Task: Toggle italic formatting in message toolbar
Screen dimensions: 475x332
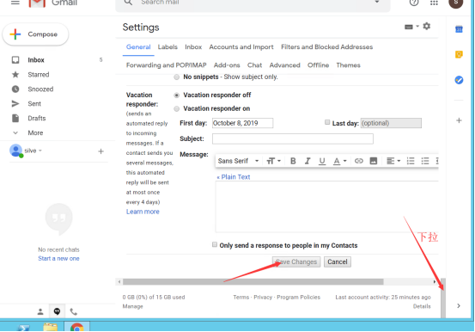Action: [x=308, y=161]
